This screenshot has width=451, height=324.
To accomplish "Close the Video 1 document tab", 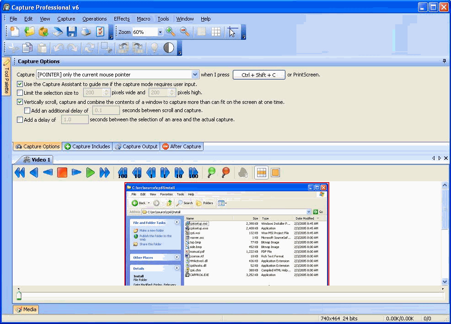I will (x=446, y=158).
